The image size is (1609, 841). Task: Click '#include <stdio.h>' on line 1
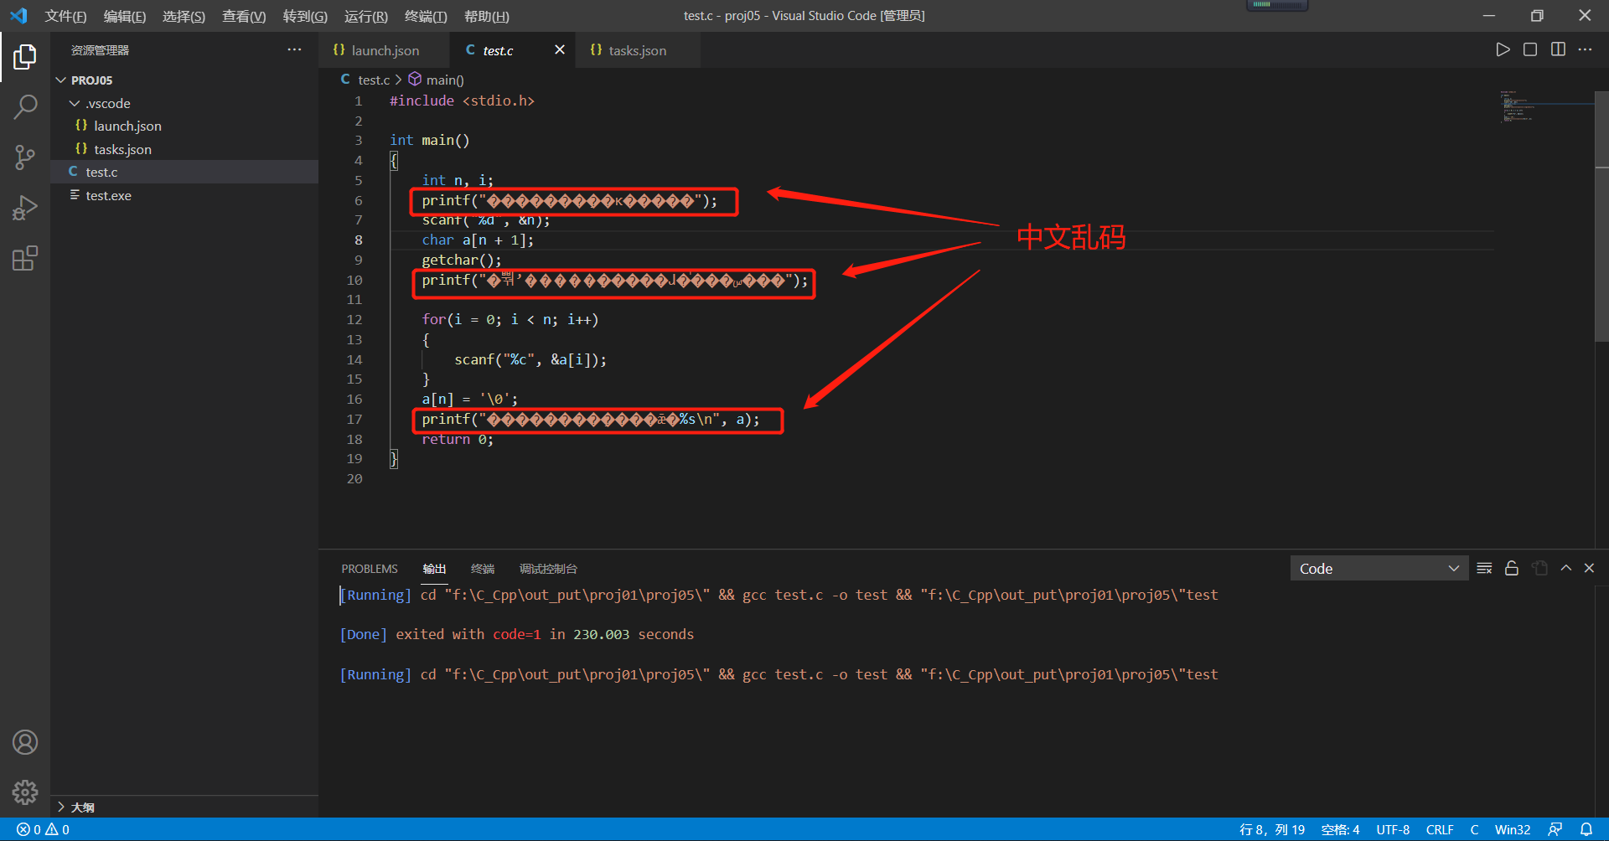(462, 101)
